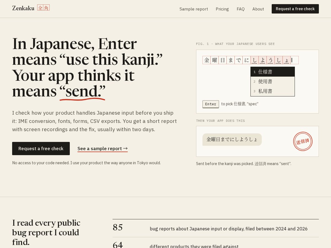Image resolution: width=331 pixels, height=248 pixels.
Task: Click the Enter key cap
Action: pos(211,104)
